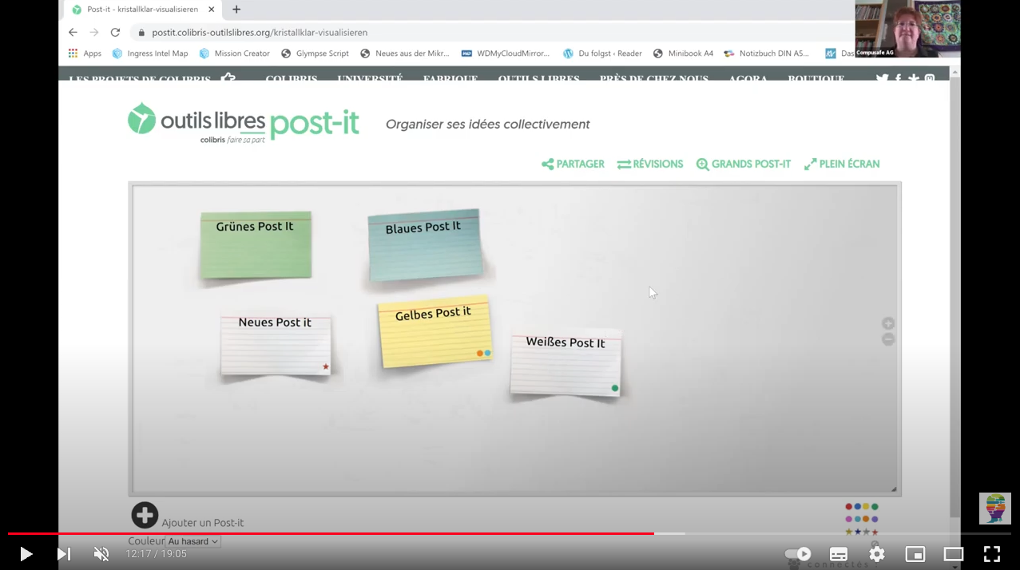Select the Post-it kristallklar-visualisieren tab
This screenshot has height=570, width=1020.
(143, 10)
